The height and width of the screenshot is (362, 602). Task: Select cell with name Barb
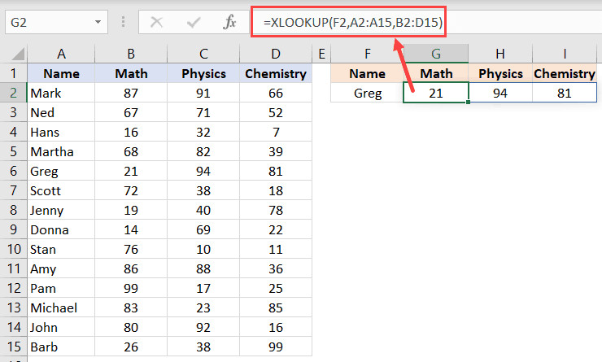click(x=61, y=347)
